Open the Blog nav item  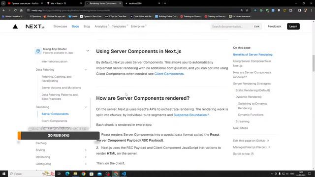[87, 26]
